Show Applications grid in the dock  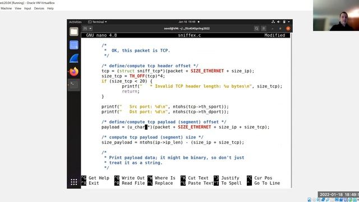(73, 182)
